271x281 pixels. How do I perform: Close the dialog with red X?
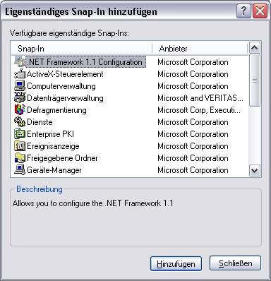(260, 11)
